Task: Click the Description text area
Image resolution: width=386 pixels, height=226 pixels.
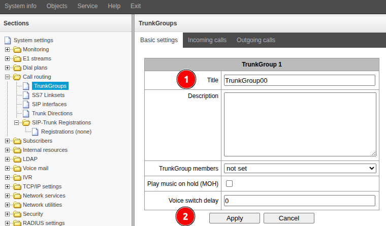Action: click(300, 124)
